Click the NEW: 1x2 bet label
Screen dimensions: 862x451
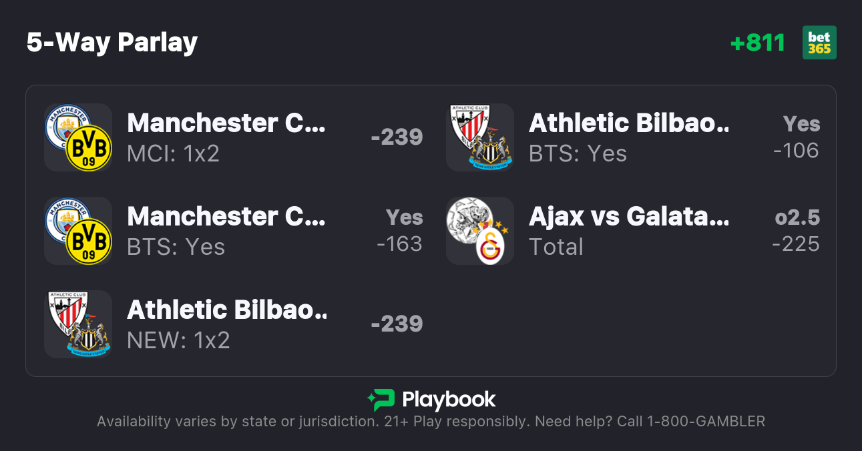[178, 341]
